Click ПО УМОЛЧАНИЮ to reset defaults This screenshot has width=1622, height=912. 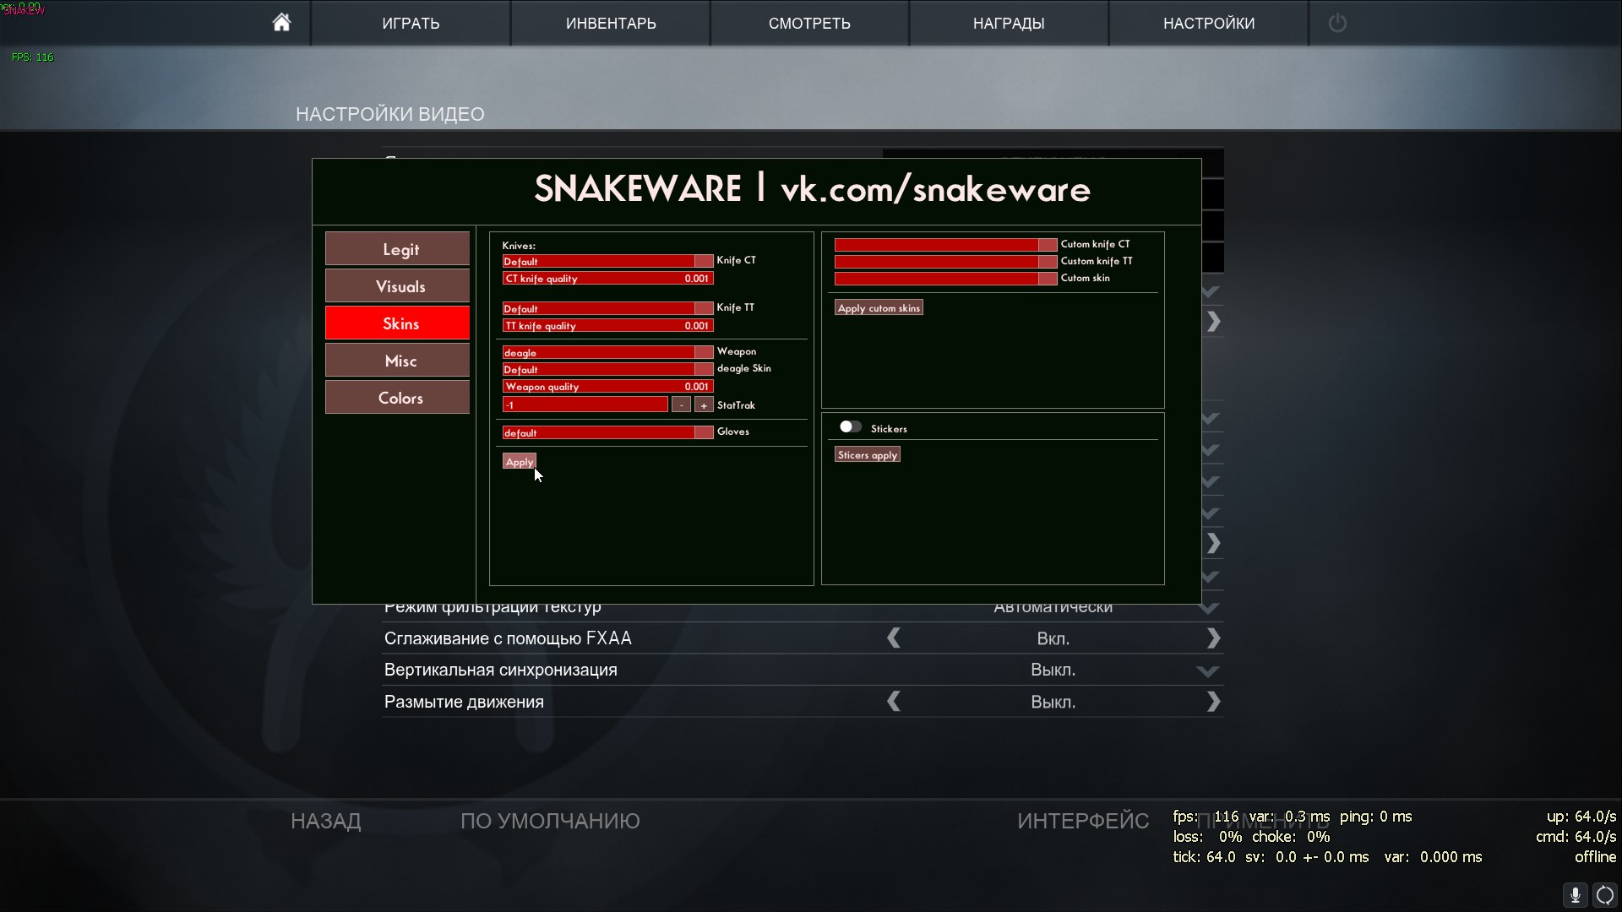pos(550,821)
